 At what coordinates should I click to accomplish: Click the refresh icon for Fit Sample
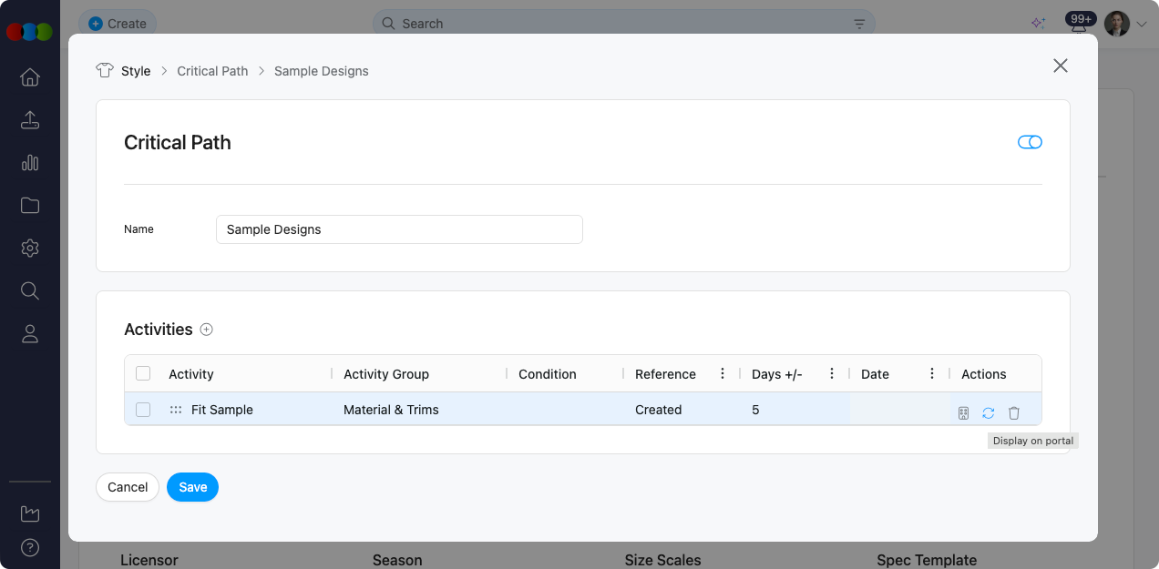[x=988, y=413]
